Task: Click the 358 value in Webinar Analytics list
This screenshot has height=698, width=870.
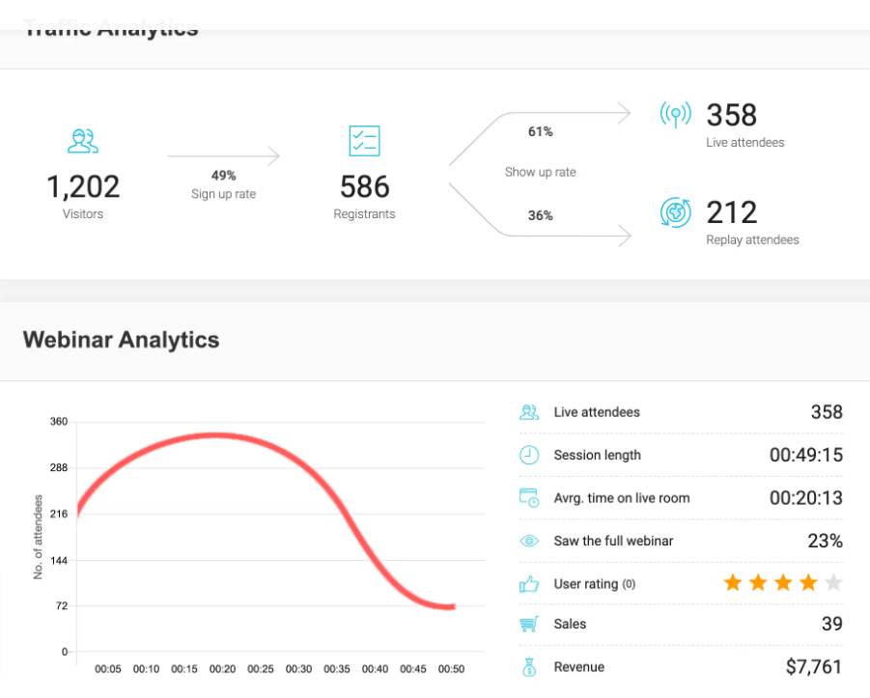Action: [x=827, y=412]
